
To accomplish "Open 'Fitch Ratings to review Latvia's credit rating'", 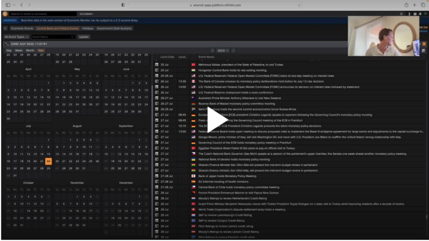I will point(226,226).
